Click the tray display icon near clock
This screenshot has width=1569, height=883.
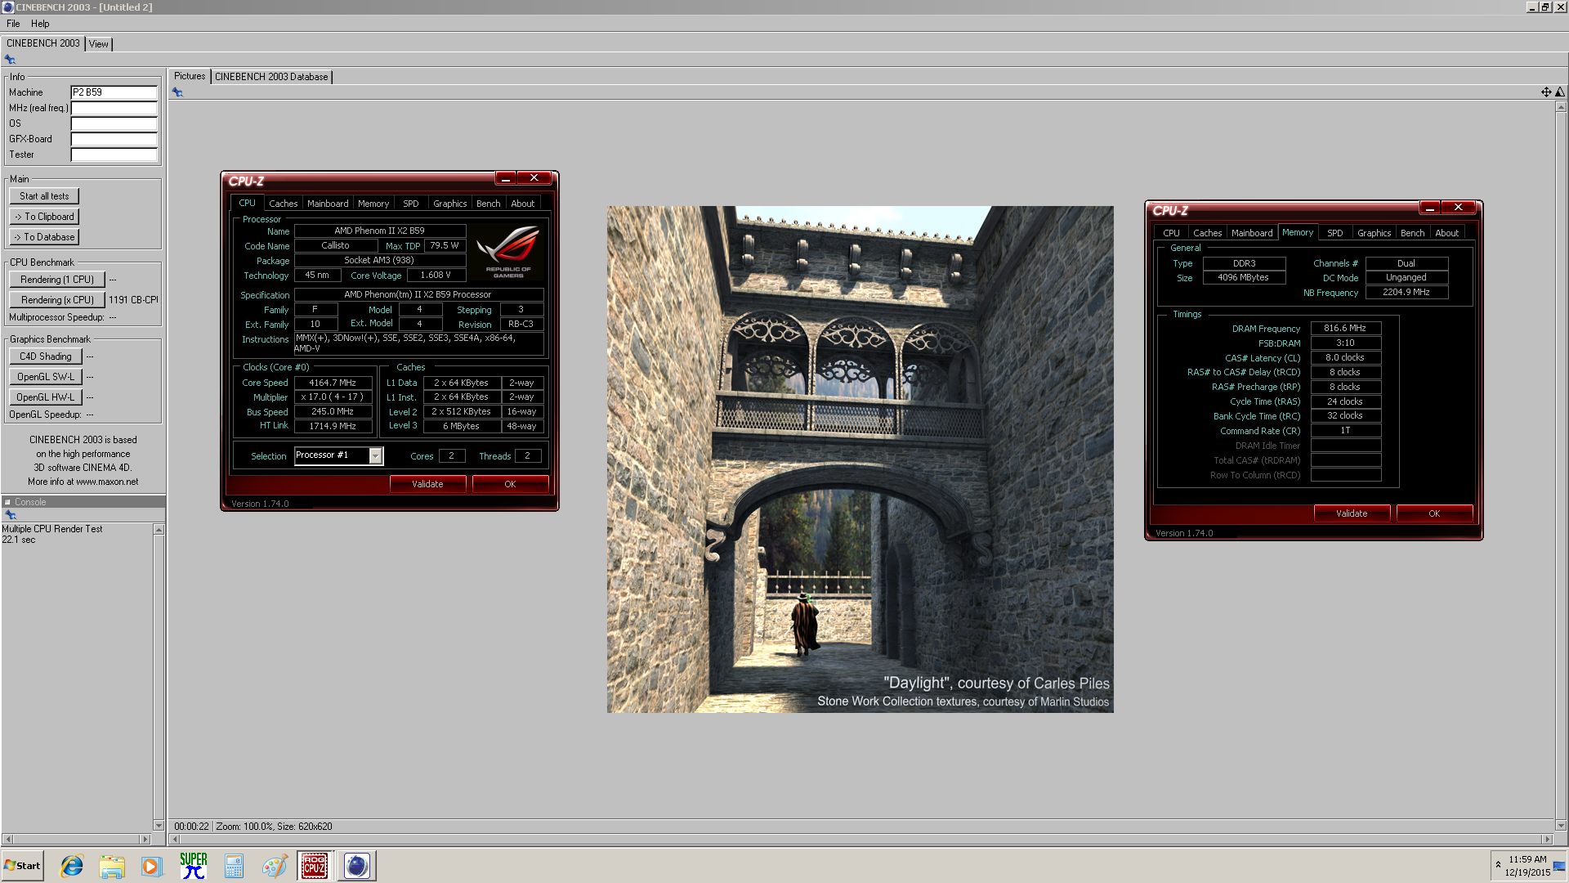(x=1559, y=866)
